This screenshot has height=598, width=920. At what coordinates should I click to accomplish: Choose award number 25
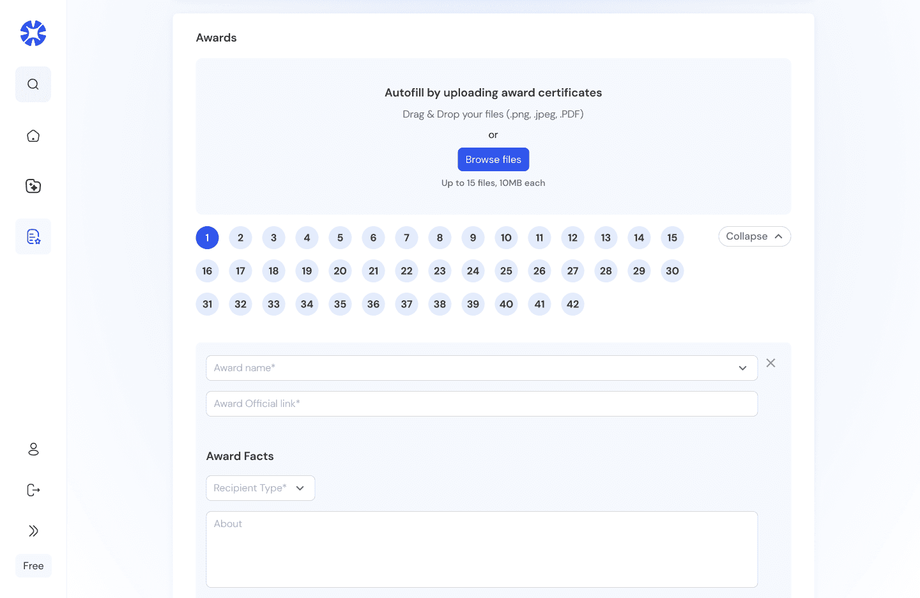tap(506, 271)
